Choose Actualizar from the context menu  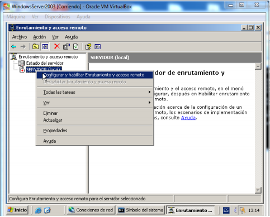[95, 120]
